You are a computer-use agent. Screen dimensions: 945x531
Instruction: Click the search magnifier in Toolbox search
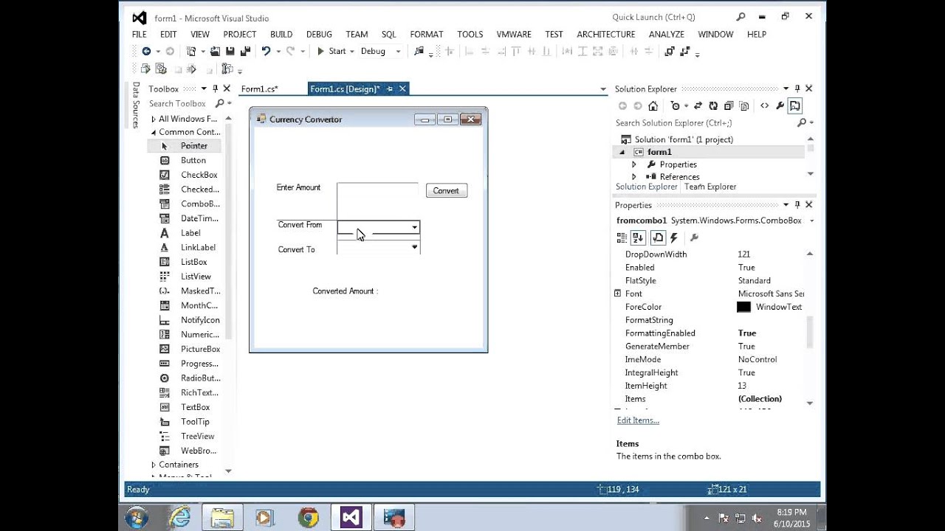click(x=219, y=103)
